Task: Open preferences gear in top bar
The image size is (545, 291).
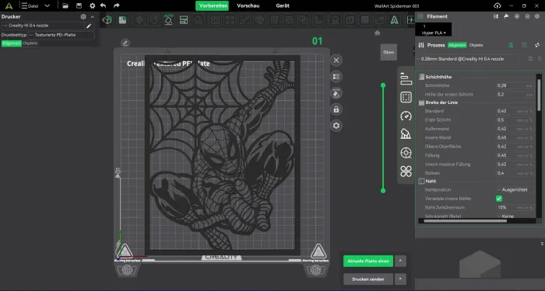Action: (x=92, y=5)
